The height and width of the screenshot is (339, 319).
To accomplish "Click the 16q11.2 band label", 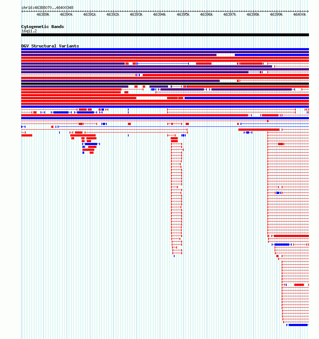I will [29, 31].
